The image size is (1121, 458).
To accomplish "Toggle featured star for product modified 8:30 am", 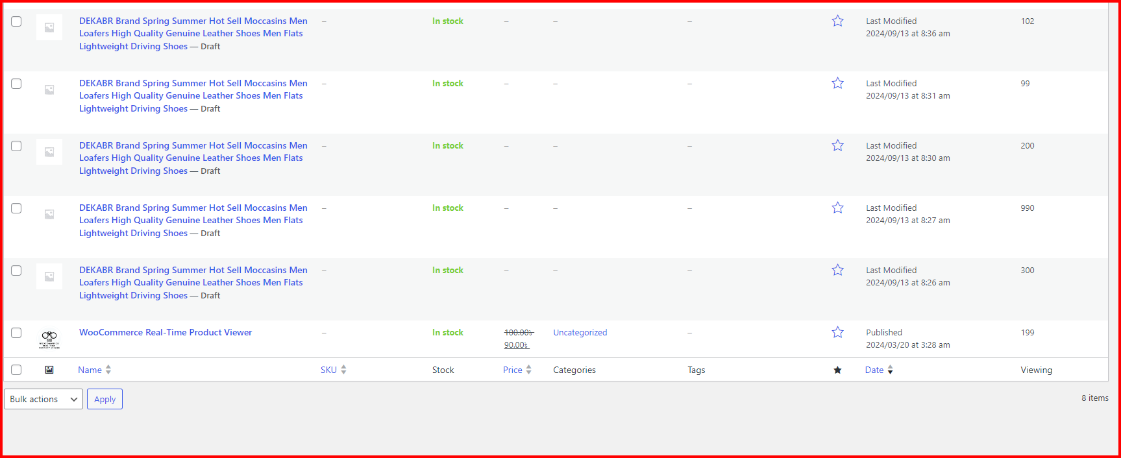I will tap(837, 145).
